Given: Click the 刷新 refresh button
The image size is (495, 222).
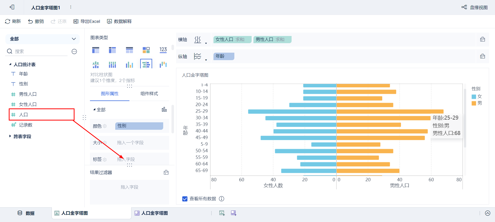Looking at the screenshot, I should [x=13, y=21].
